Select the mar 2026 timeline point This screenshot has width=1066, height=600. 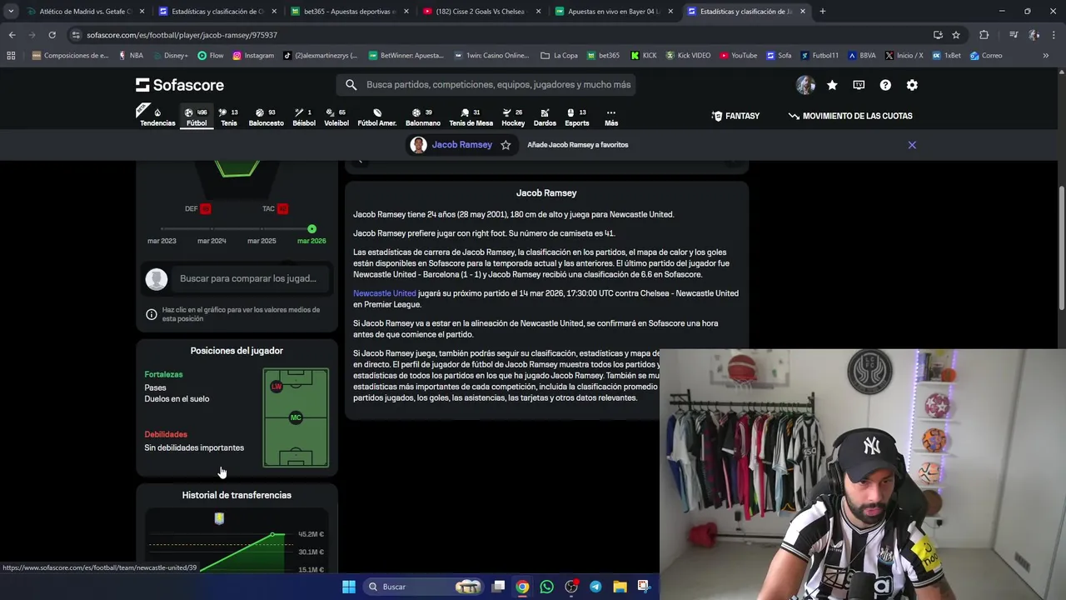[x=311, y=229]
